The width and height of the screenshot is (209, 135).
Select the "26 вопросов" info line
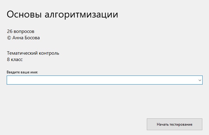pos(21,31)
